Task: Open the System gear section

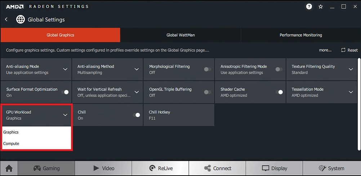Action: coord(331,168)
